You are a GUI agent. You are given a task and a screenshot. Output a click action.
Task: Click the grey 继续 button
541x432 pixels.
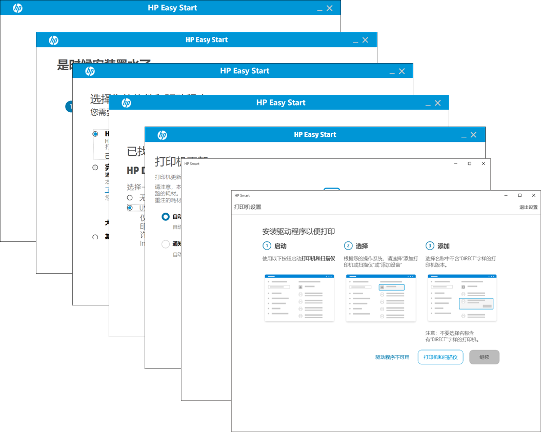[485, 357]
